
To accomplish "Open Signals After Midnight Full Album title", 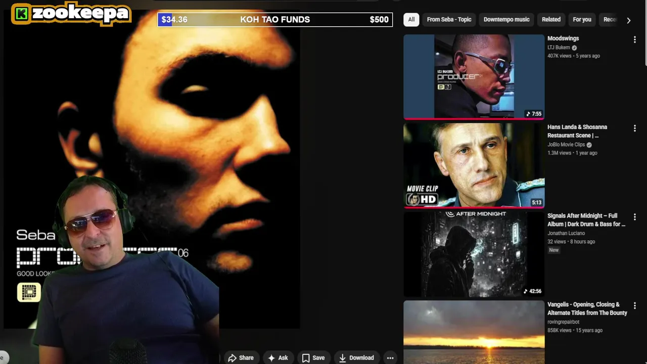I will click(x=586, y=220).
